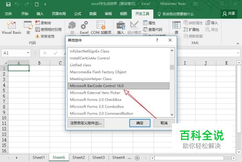Switch to the Sheet4 tab
The image size is (242, 162).
(118, 158)
